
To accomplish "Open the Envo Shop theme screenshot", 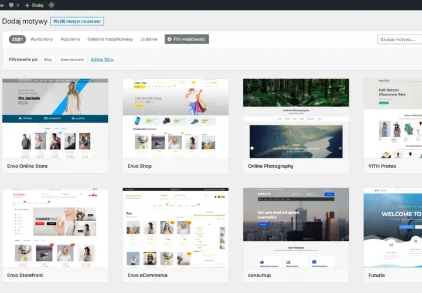I will [x=175, y=118].
